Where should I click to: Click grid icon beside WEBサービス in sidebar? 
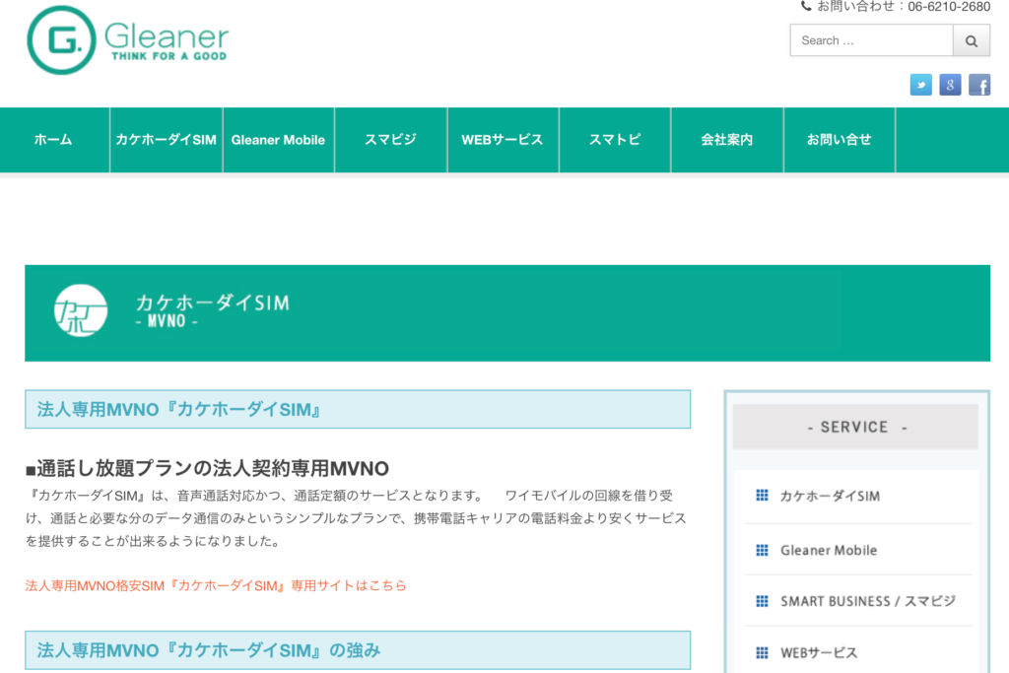pyautogui.click(x=762, y=652)
